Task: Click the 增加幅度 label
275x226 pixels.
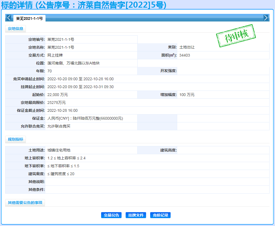Action: click(168, 95)
